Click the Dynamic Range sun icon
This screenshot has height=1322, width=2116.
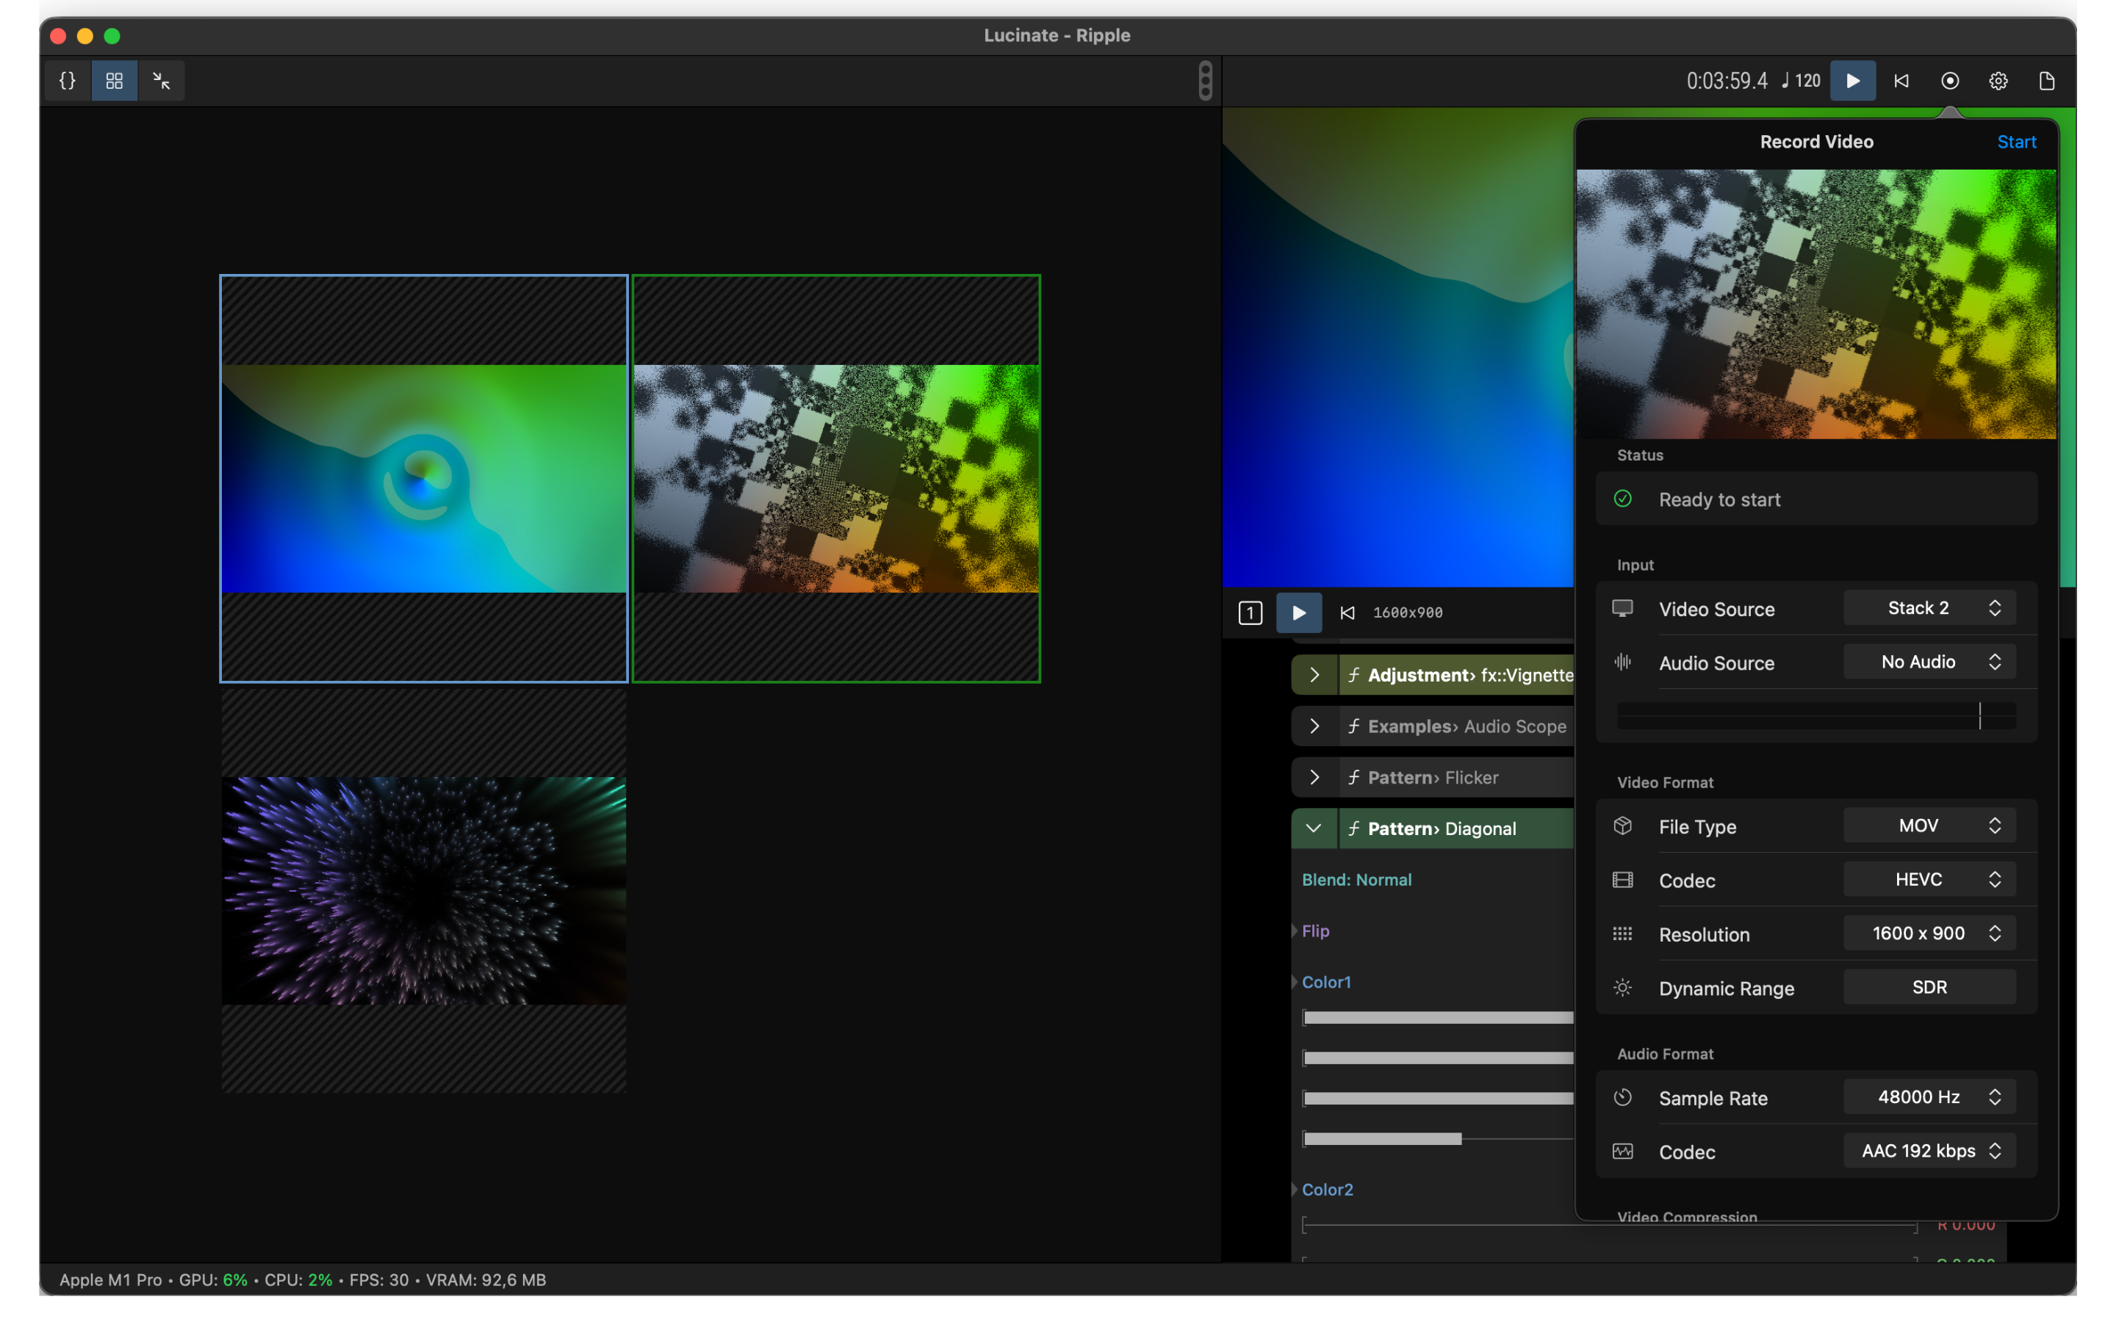click(1623, 988)
